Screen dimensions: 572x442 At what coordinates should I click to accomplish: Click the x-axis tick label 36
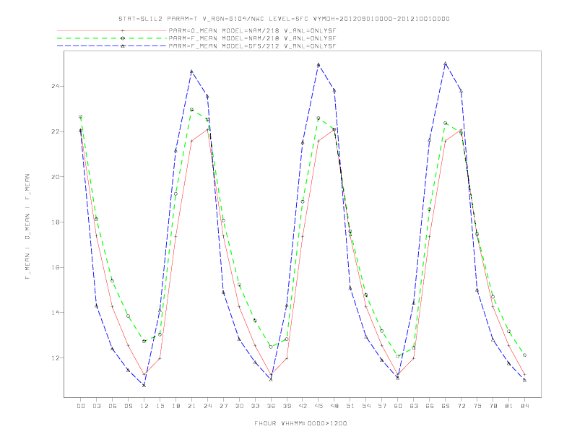271,406
